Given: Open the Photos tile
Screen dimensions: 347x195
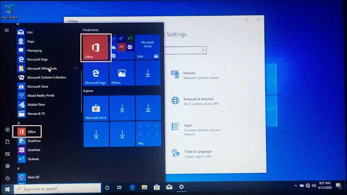Looking at the screenshot, I should [x=122, y=73].
